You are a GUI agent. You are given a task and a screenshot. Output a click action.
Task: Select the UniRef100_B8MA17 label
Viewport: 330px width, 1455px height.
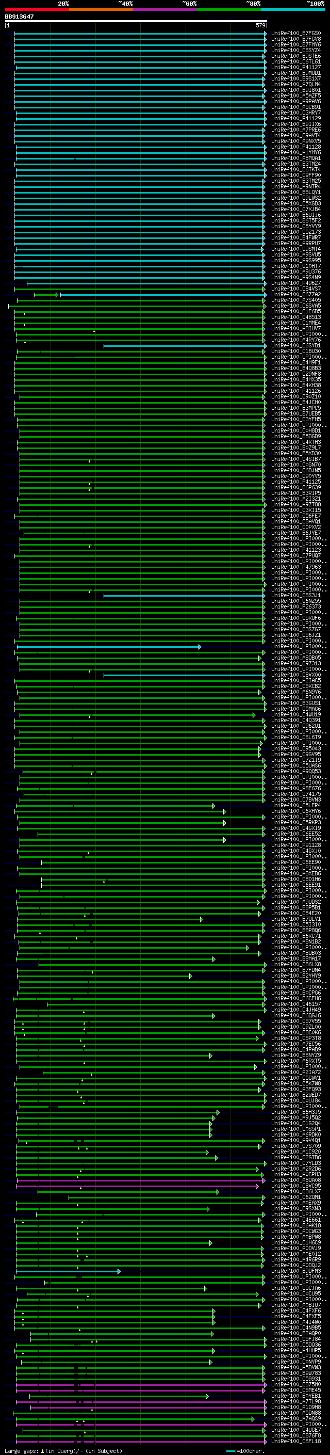[295, 958]
